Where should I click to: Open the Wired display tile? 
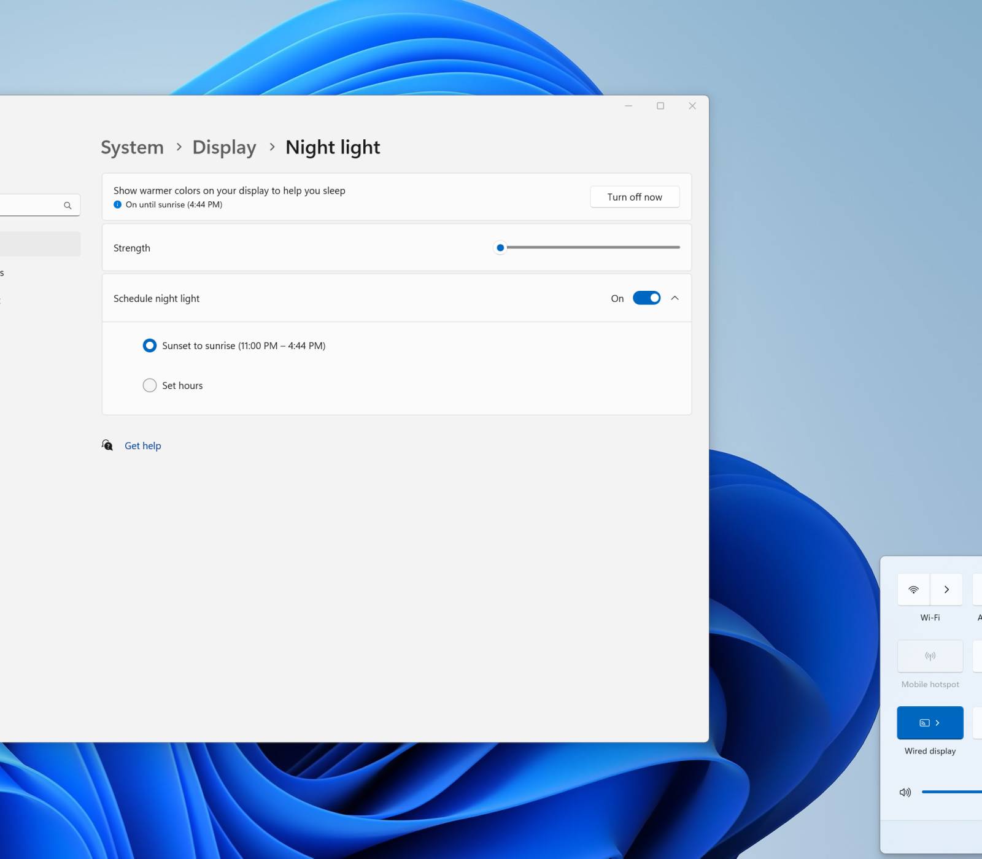click(x=930, y=723)
